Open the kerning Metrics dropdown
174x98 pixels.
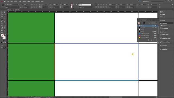tap(48, 5)
